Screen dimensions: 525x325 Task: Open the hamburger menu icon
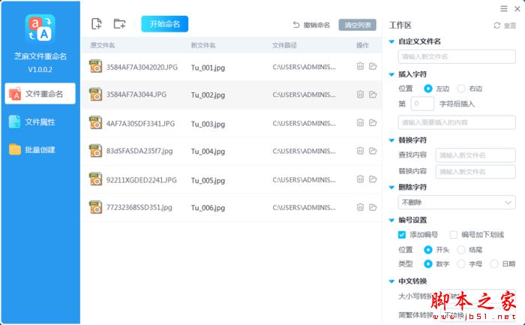coord(504,9)
